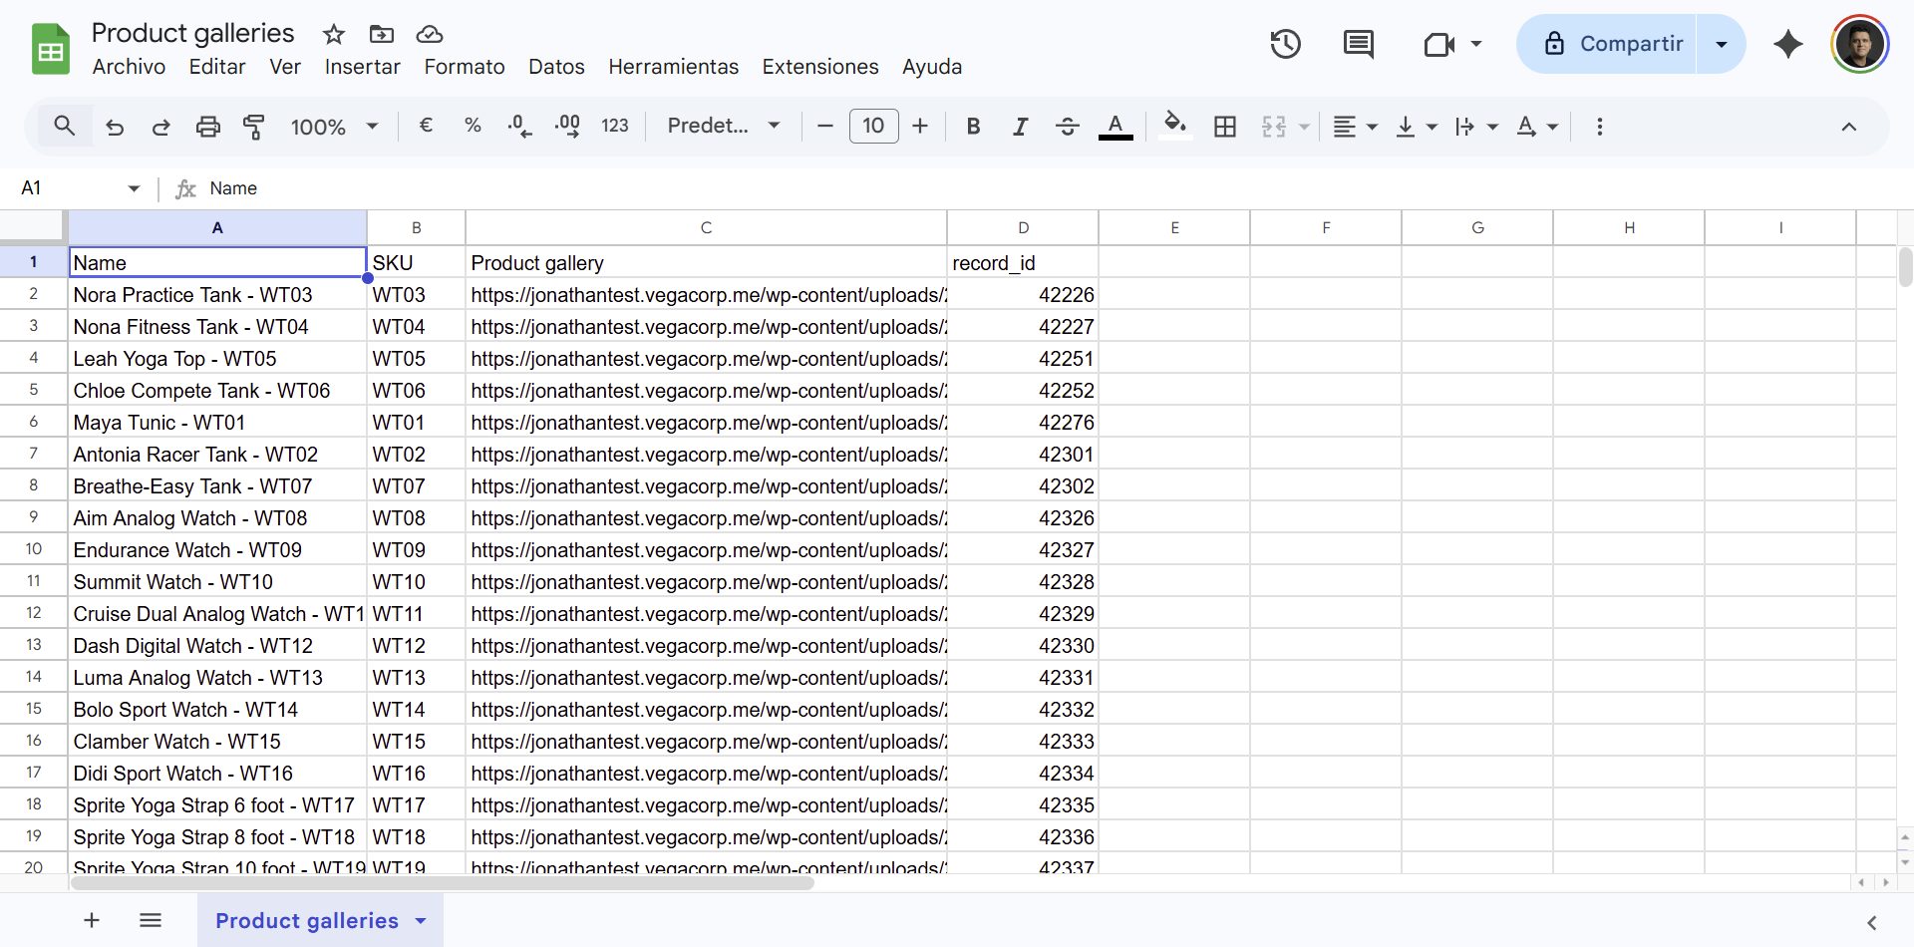Viewport: 1914px width, 947px height.
Task: Open the zoom level dropdown
Action: point(334,126)
